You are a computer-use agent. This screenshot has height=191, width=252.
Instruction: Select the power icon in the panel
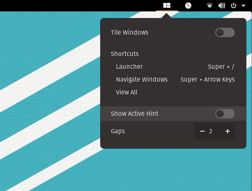pos(234,5)
